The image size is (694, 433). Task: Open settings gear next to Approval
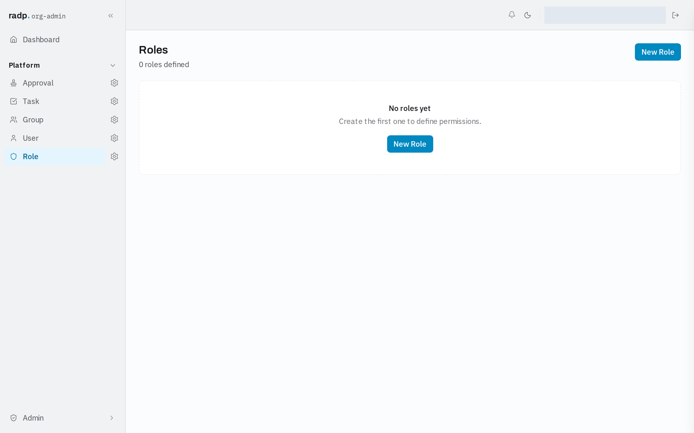pos(114,83)
